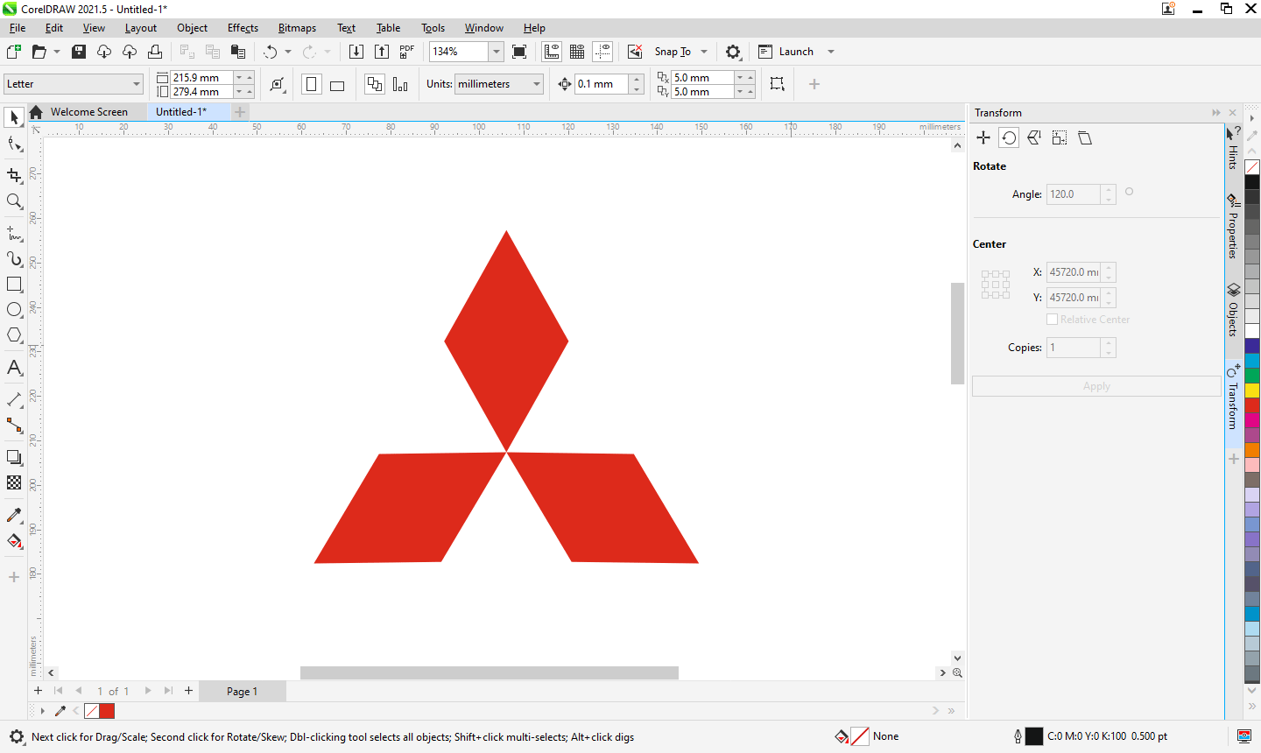This screenshot has height=753, width=1261.
Task: Set page orientation to Landscape
Action: click(337, 84)
